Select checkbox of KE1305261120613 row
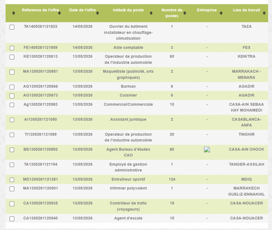This screenshot has width=272, height=230. (12, 57)
